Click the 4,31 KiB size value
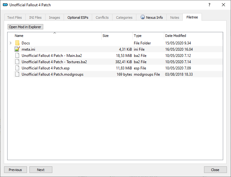 point(125,49)
